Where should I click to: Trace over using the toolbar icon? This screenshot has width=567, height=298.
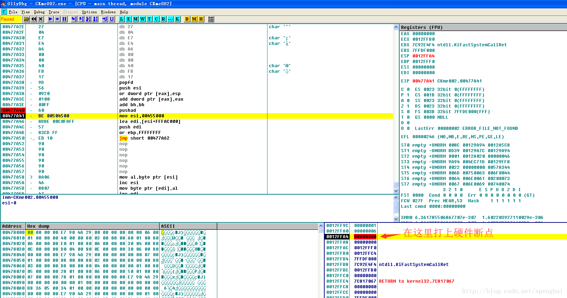(95, 19)
